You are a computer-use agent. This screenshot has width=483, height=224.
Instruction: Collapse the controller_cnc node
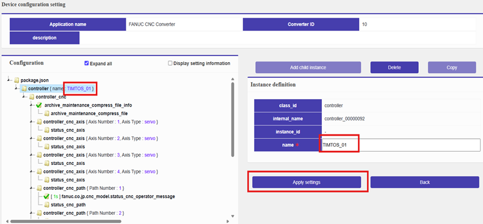pyautogui.click(x=24, y=97)
